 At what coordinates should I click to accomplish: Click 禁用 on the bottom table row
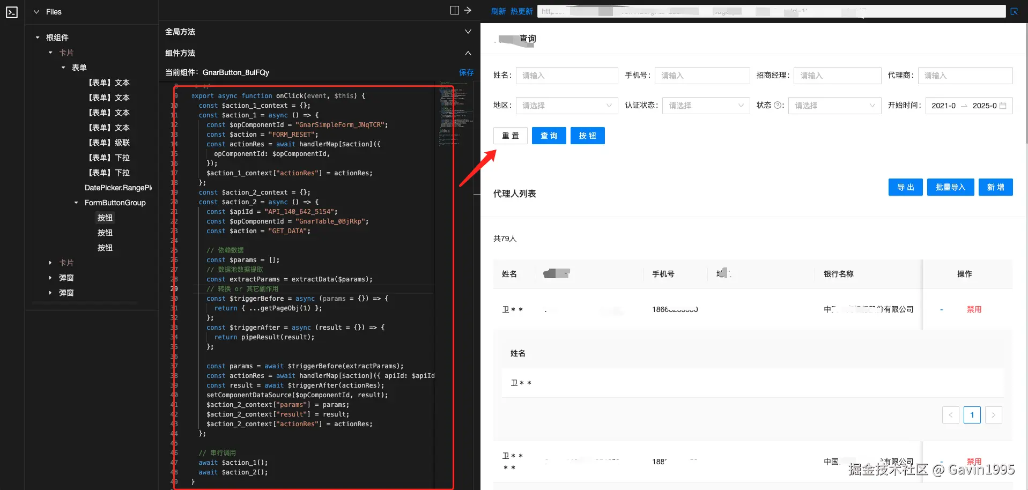pos(974,461)
